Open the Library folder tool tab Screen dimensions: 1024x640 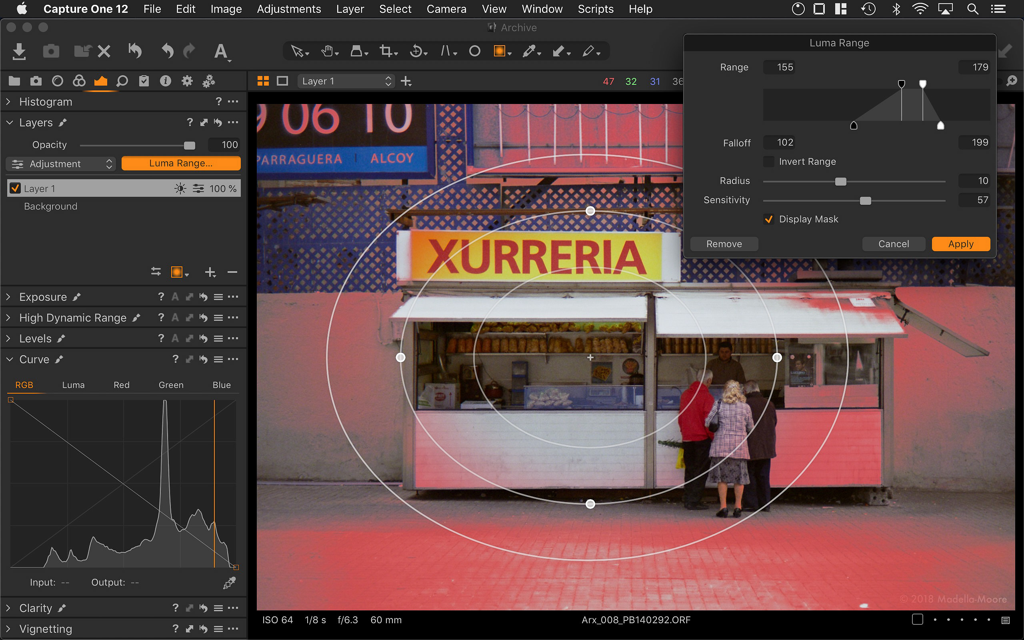pos(14,81)
